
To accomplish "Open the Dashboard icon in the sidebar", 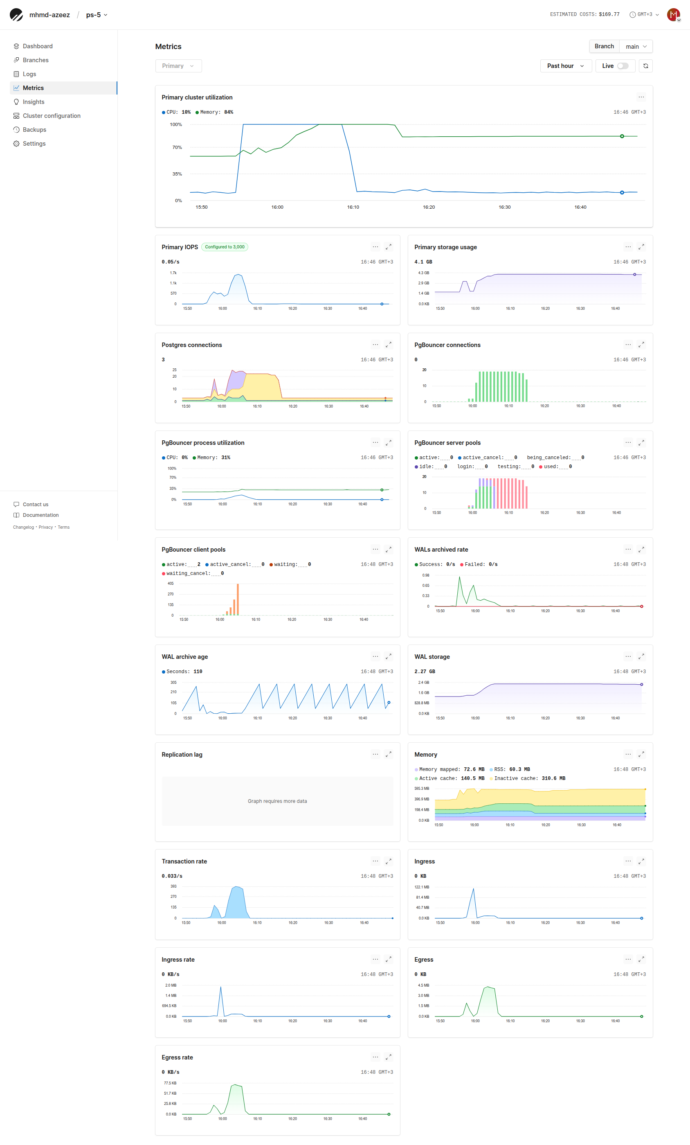I will tap(17, 45).
